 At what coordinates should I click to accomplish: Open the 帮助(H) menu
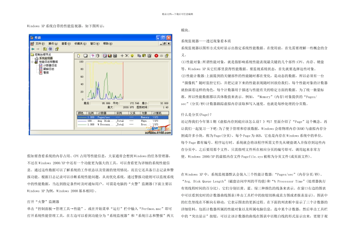[108, 43]
